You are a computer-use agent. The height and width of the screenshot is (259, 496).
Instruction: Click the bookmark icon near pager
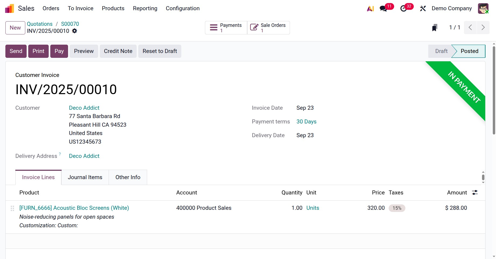(435, 27)
